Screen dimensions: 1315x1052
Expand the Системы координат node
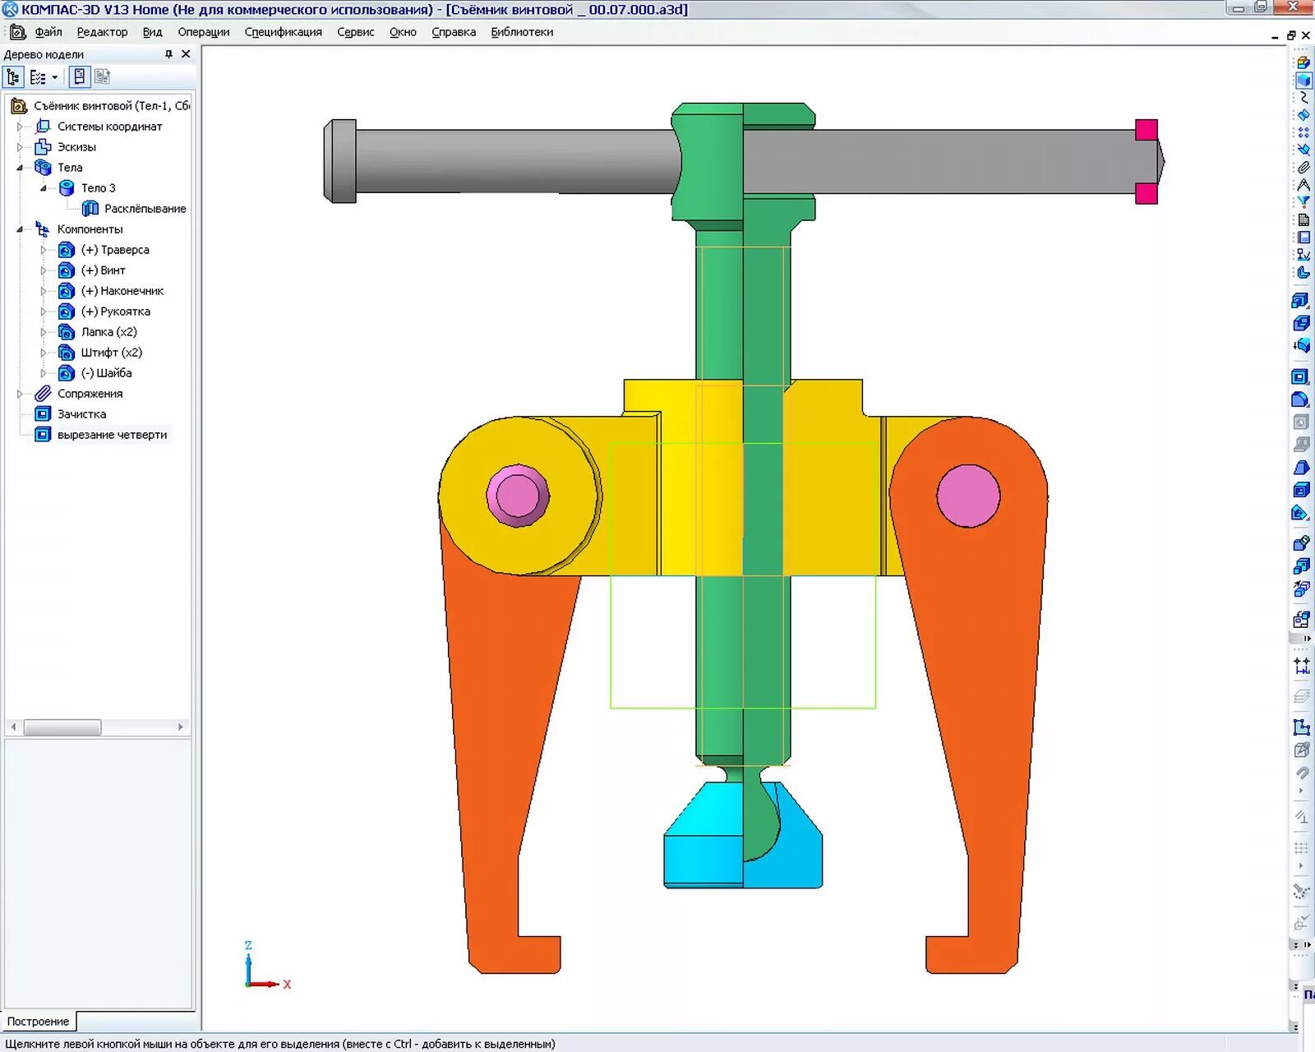pyautogui.click(x=20, y=127)
